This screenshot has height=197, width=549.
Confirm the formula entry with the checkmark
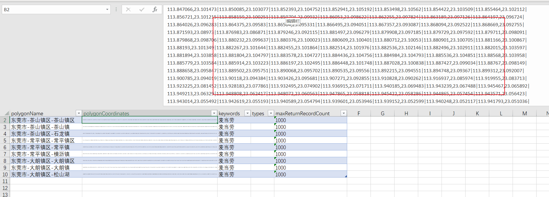(142, 9)
